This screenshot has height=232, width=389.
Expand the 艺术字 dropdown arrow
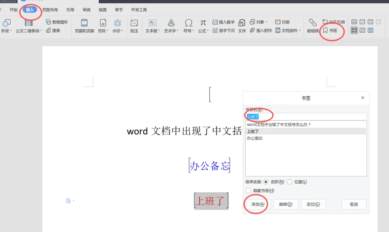(x=178, y=31)
